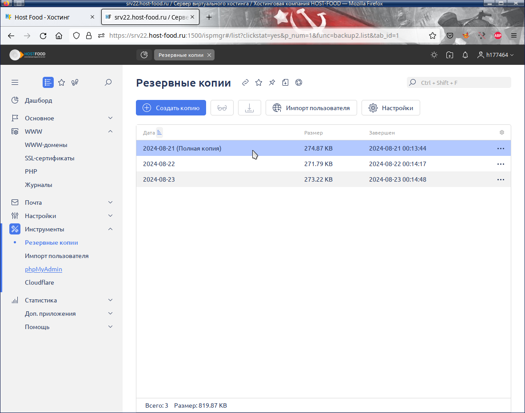Select the 2024-08-22 backup row
The image size is (525, 413).
(x=323, y=164)
